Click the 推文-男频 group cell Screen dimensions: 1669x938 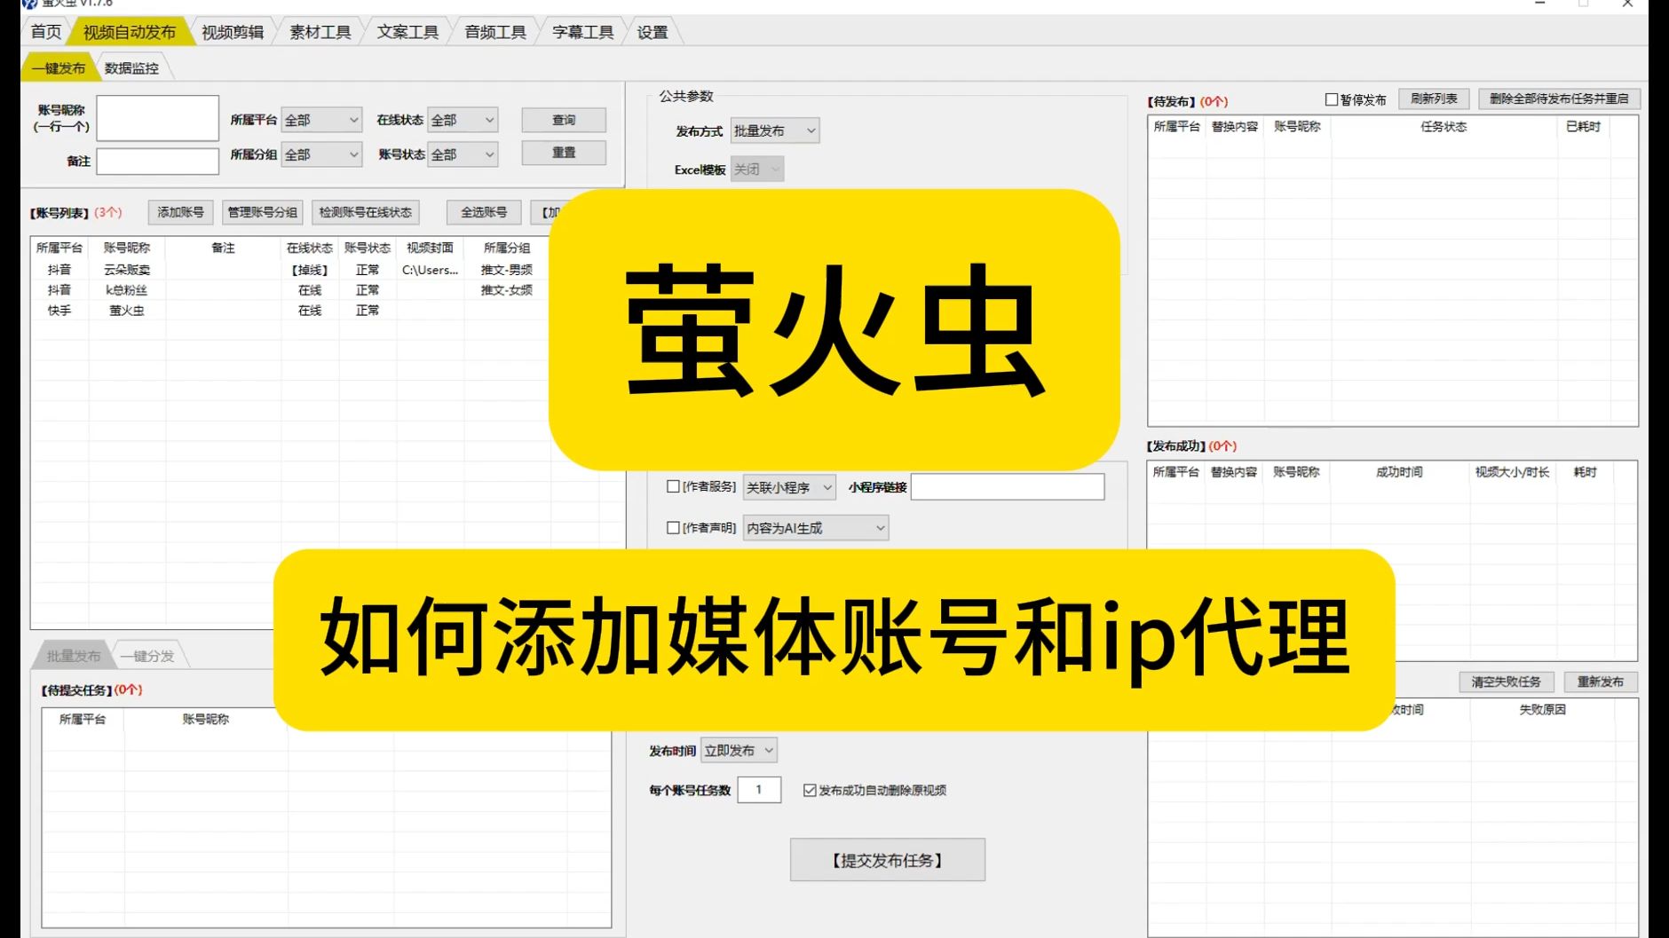tap(507, 270)
